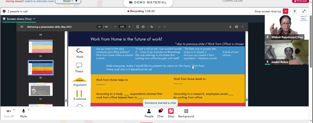
Task: Click the PDF page vertical scrollbar
Action: [247, 100]
